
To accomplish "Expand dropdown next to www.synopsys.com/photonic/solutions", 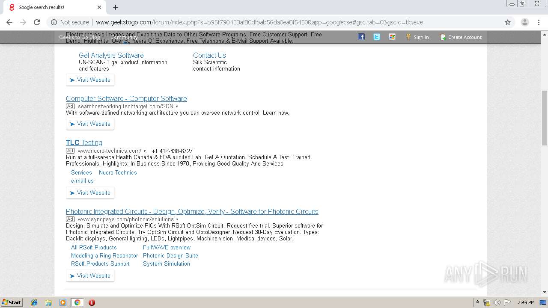I will pos(177,219).
